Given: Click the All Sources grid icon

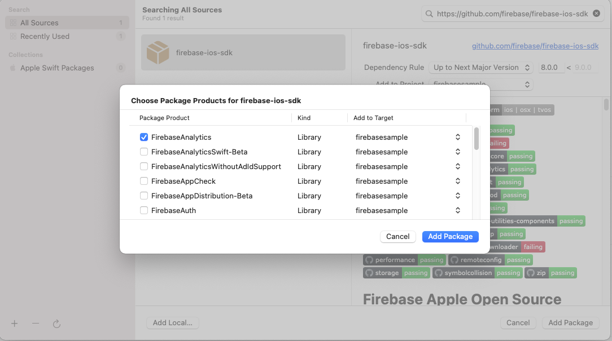Looking at the screenshot, I should 13,23.
